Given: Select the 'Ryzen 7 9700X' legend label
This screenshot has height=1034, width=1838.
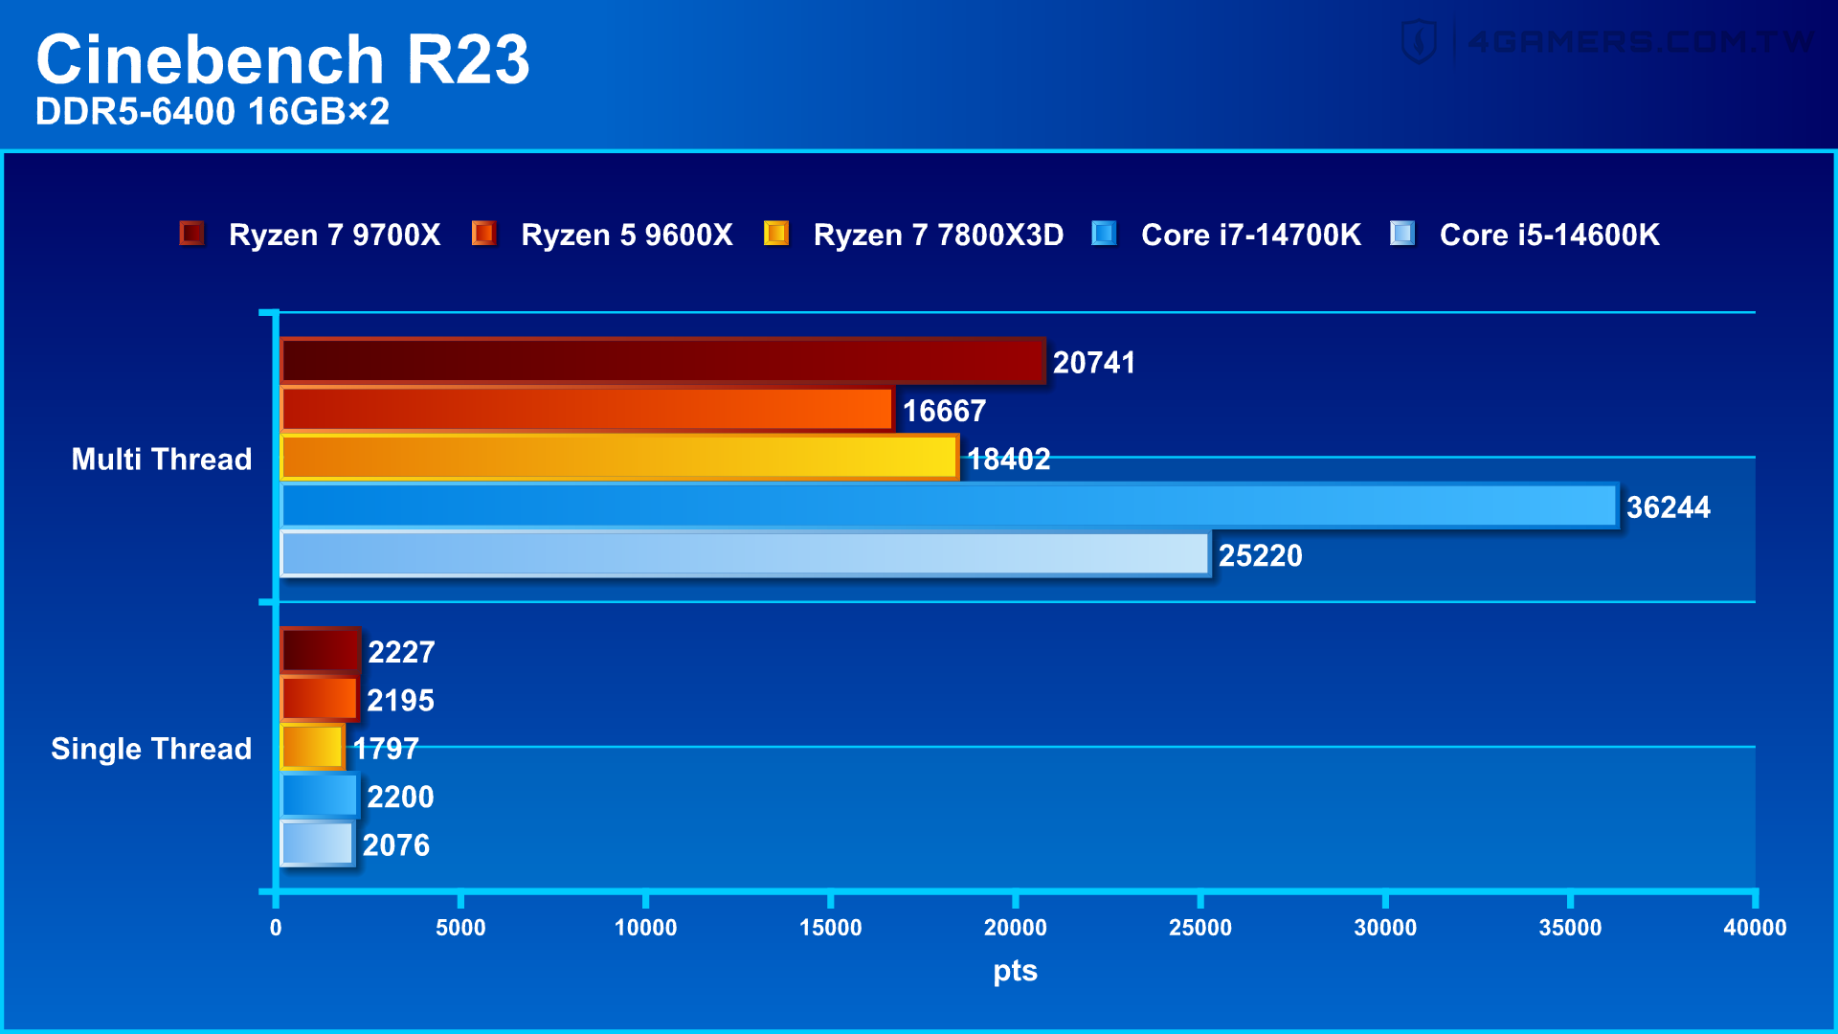Looking at the screenshot, I should 335,235.
